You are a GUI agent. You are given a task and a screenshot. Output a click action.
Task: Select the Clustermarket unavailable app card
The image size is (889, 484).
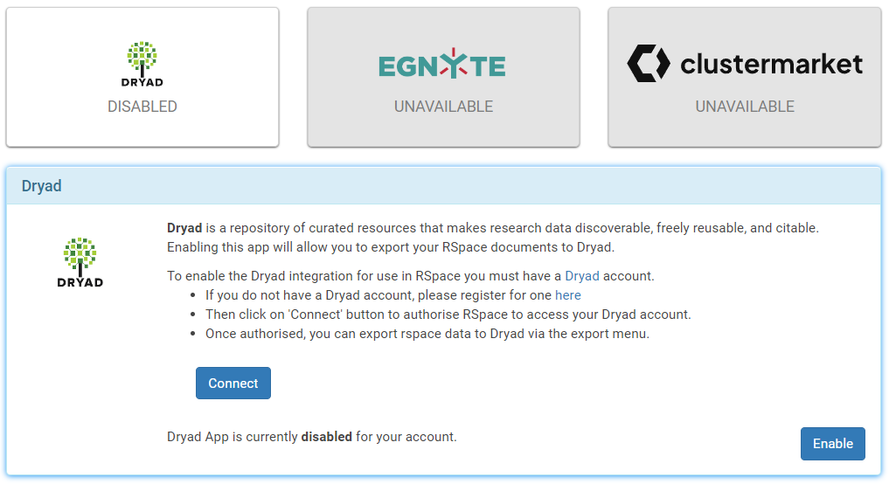[x=745, y=77]
